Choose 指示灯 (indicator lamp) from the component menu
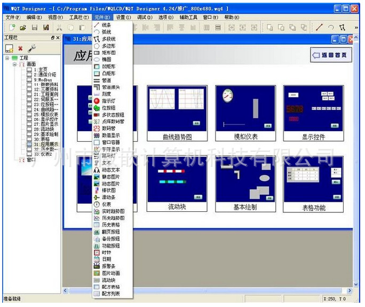The height and width of the screenshot is (307, 365). coord(109,100)
